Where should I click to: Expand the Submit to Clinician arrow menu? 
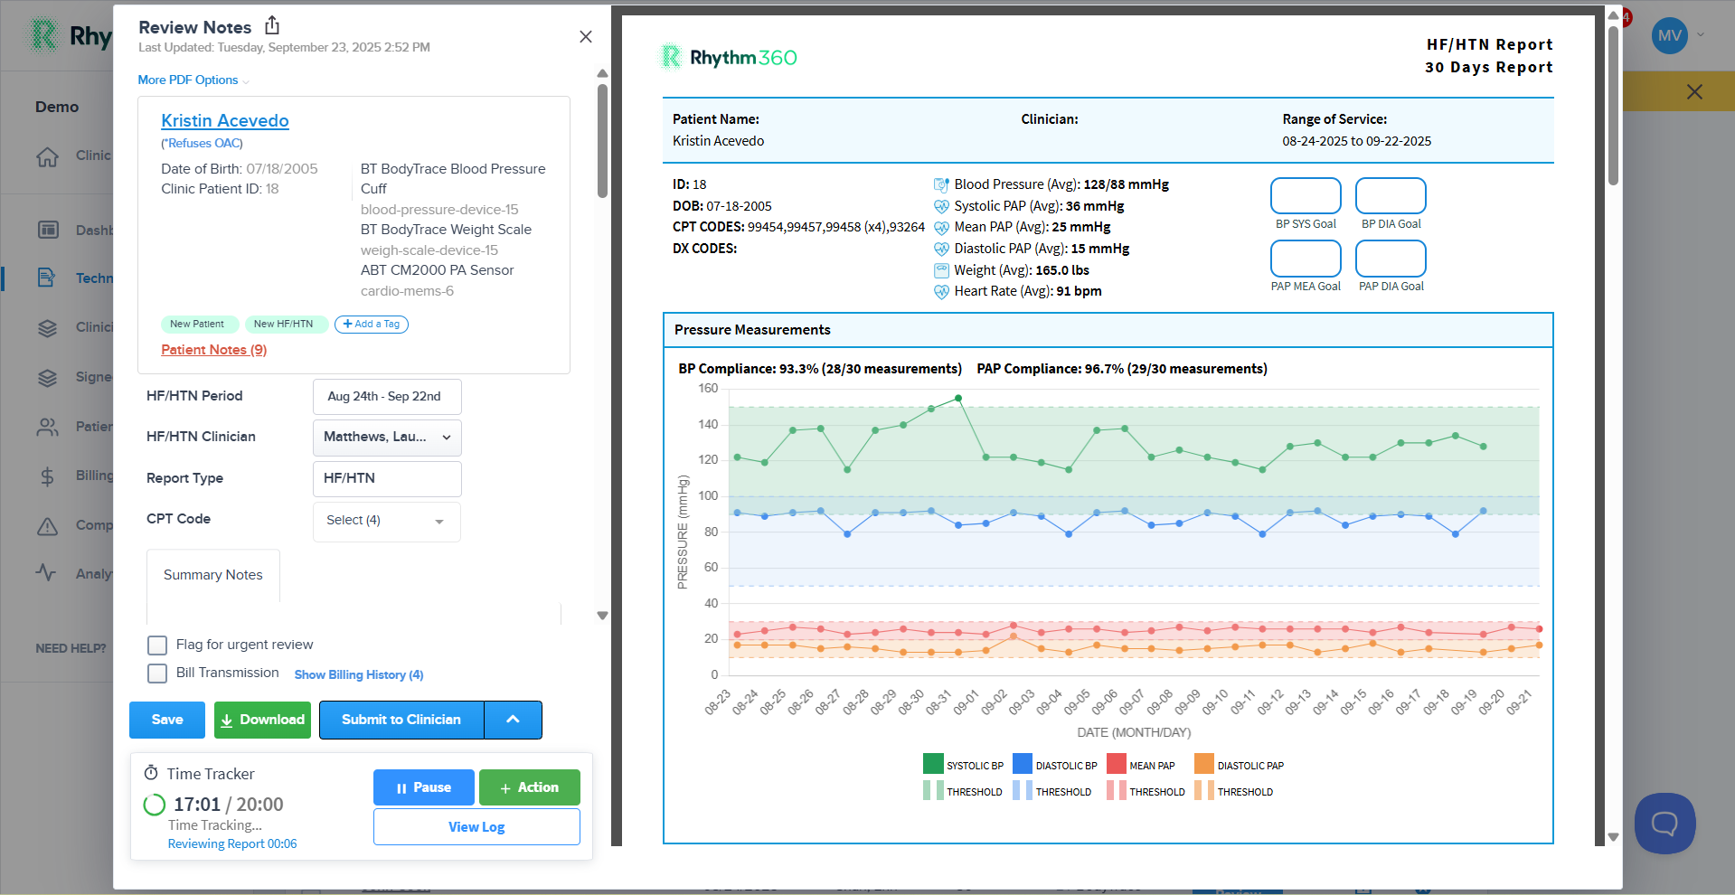(x=513, y=720)
